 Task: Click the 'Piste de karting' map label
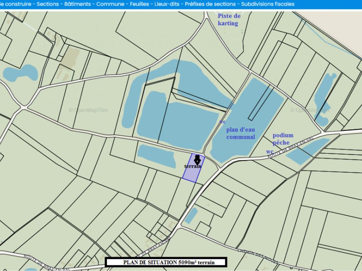pyautogui.click(x=229, y=19)
